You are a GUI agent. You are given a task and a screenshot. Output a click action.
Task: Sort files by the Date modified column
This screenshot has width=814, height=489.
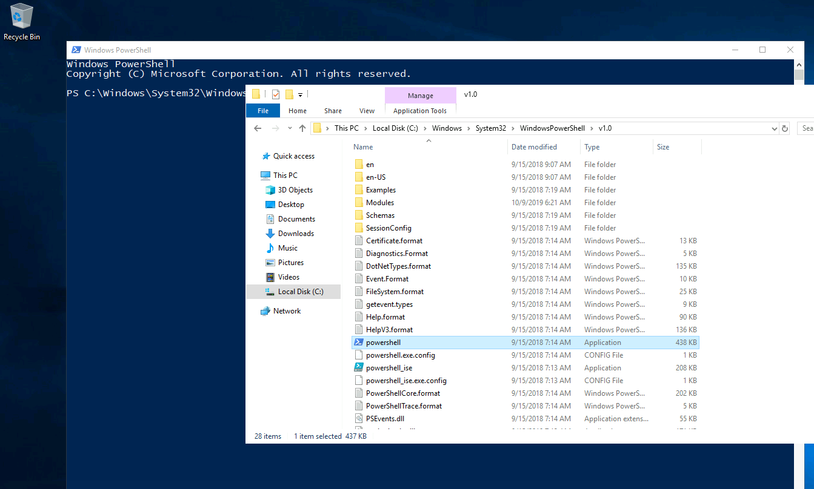tap(534, 147)
